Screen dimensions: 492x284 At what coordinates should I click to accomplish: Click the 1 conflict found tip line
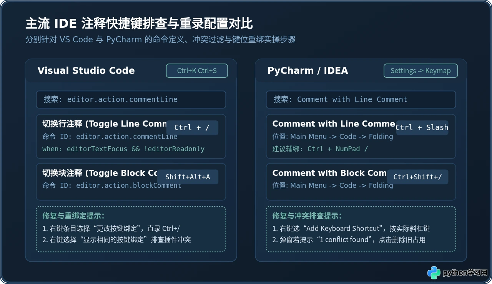349,240
